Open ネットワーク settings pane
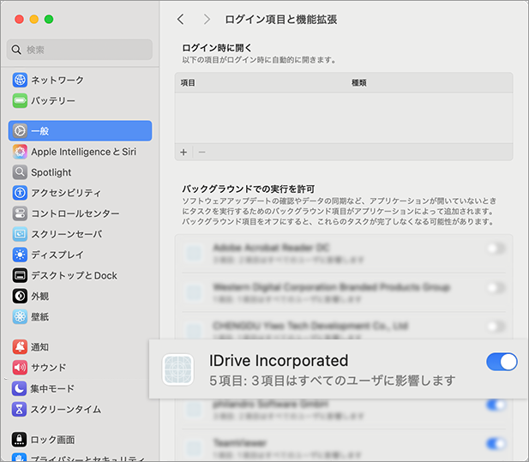Screen dimensions: 529x462 tap(80, 81)
